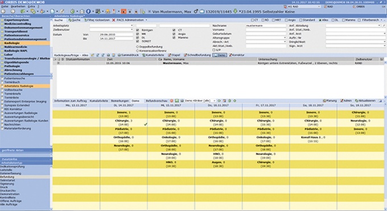This screenshot has height=211, width=387.
Task: Toggle the Röntgen checkbox
Action: (138, 30)
